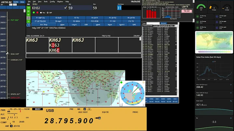Toggle the 160 meter band button

(x=28, y=8)
